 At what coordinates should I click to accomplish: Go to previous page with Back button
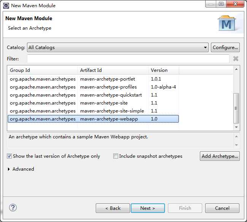click(113, 208)
